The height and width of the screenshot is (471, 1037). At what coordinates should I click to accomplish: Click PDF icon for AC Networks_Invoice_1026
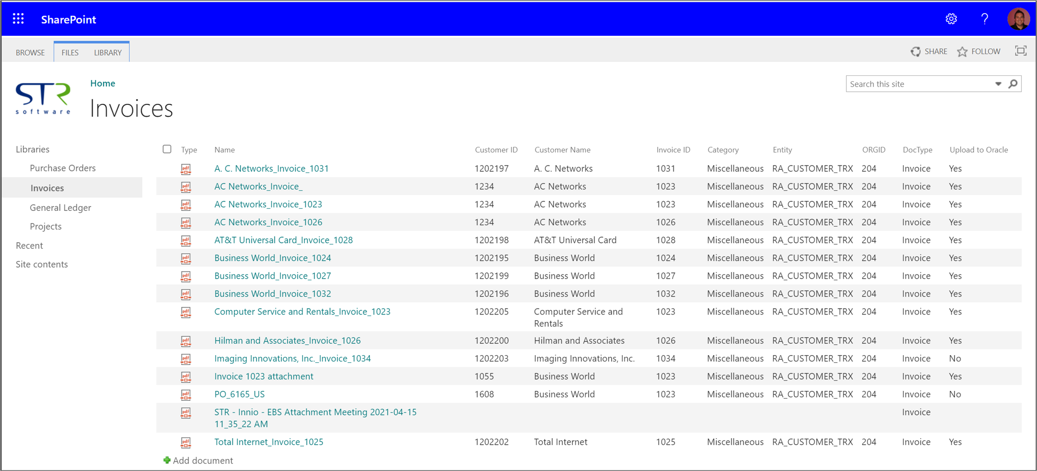(186, 223)
